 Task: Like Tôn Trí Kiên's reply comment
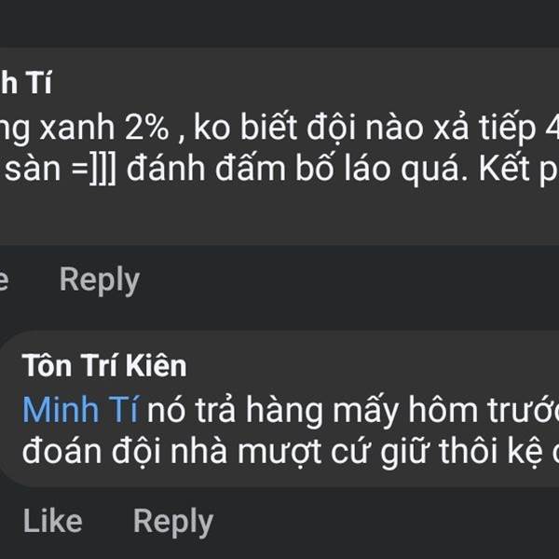52,522
